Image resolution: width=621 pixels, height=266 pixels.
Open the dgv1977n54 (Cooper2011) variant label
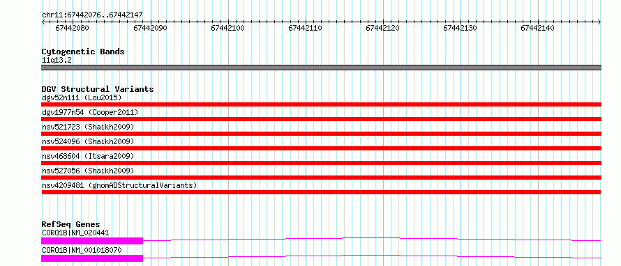coord(90,112)
